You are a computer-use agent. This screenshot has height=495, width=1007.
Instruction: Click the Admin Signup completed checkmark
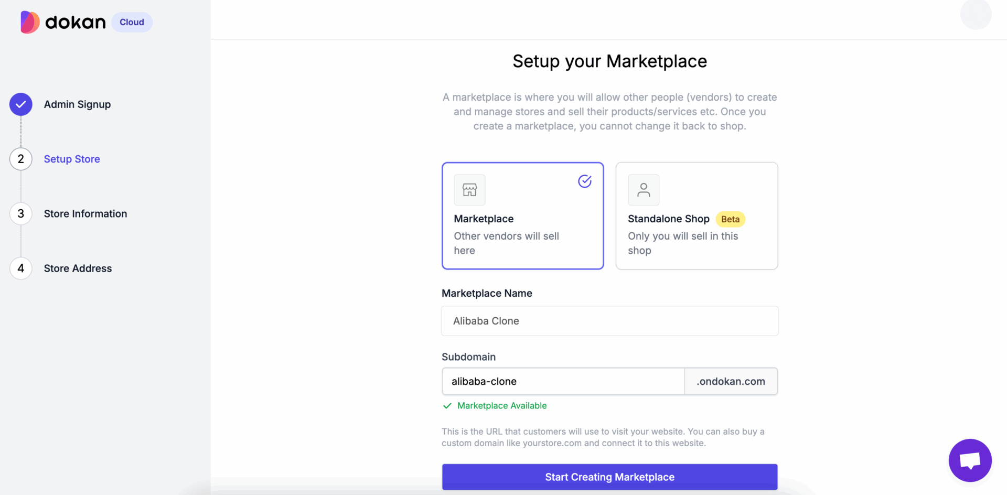21,104
